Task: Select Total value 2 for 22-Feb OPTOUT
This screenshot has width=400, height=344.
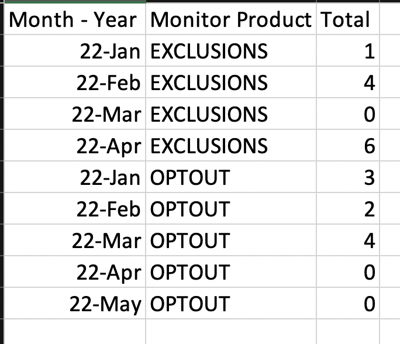Action: (x=348, y=209)
